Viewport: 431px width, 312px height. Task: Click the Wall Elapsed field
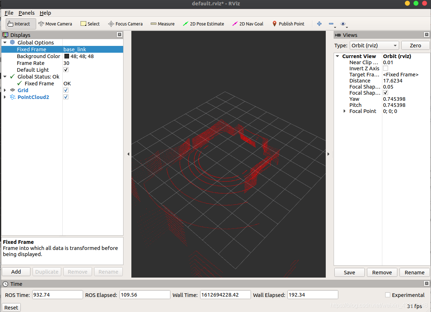[x=313, y=295]
